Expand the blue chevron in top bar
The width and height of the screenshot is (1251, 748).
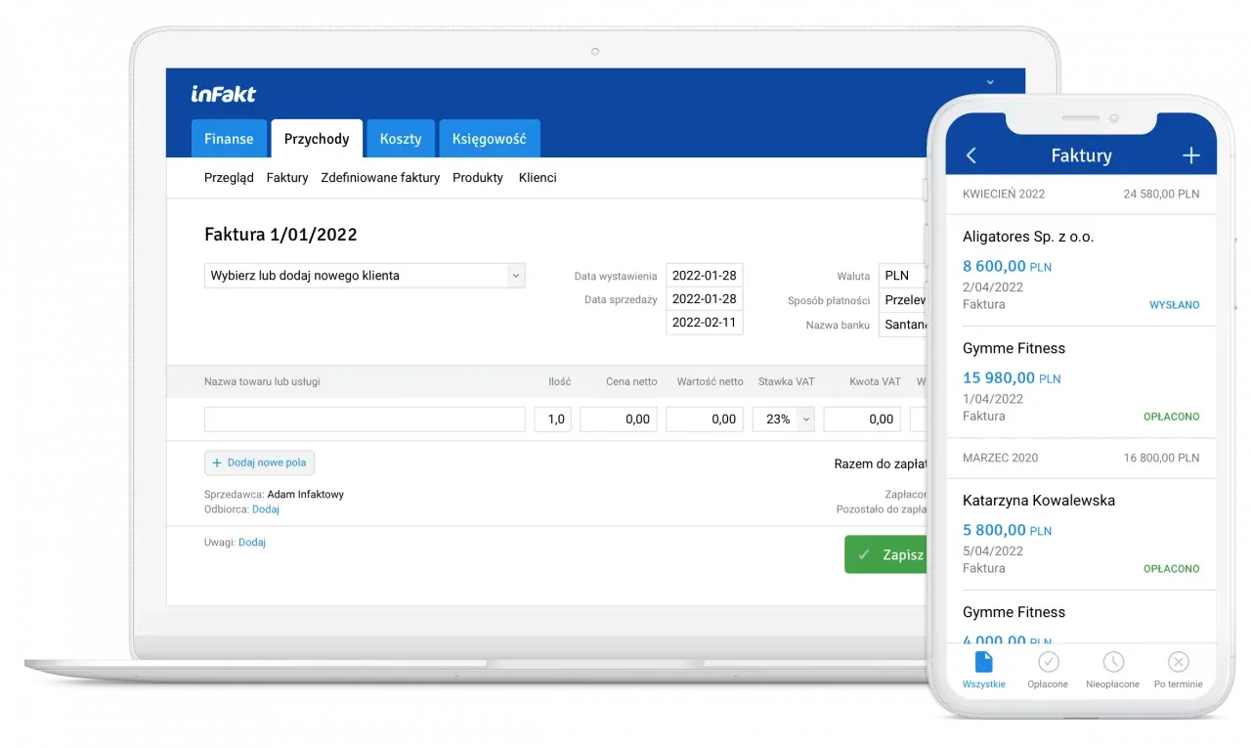(x=990, y=82)
